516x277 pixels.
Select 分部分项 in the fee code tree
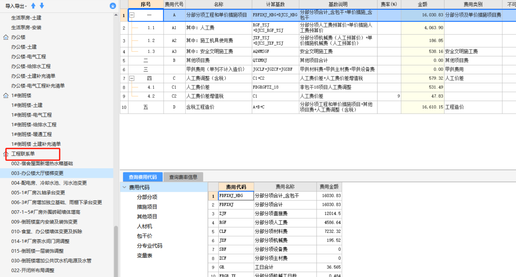(147, 197)
